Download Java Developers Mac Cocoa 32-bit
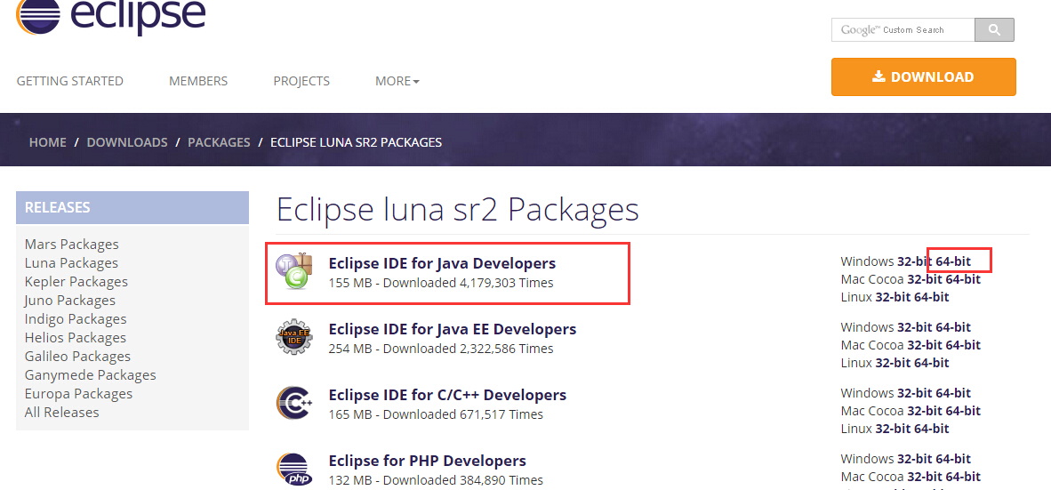The width and height of the screenshot is (1051, 490). click(x=925, y=279)
